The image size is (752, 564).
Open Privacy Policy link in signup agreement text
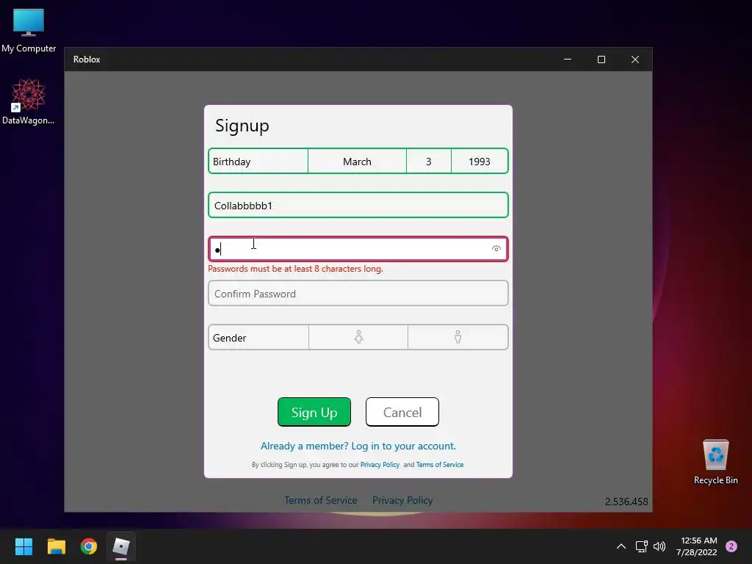coord(380,465)
